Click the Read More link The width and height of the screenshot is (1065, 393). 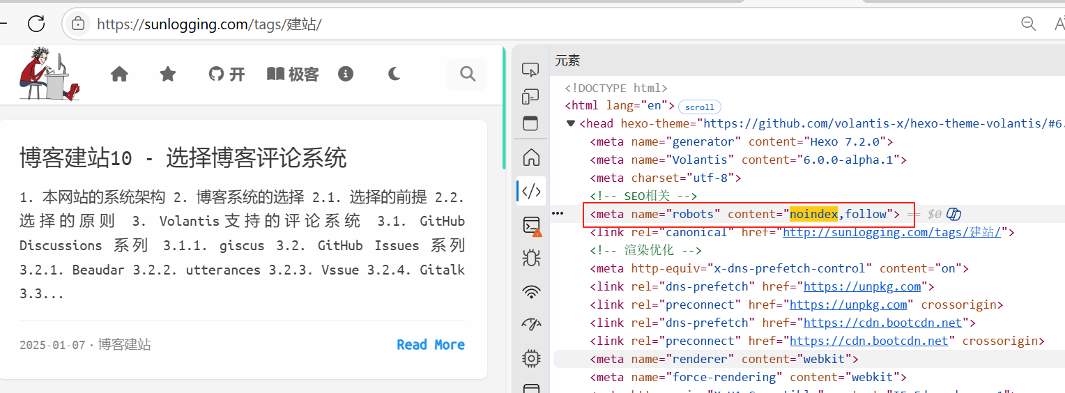point(430,344)
